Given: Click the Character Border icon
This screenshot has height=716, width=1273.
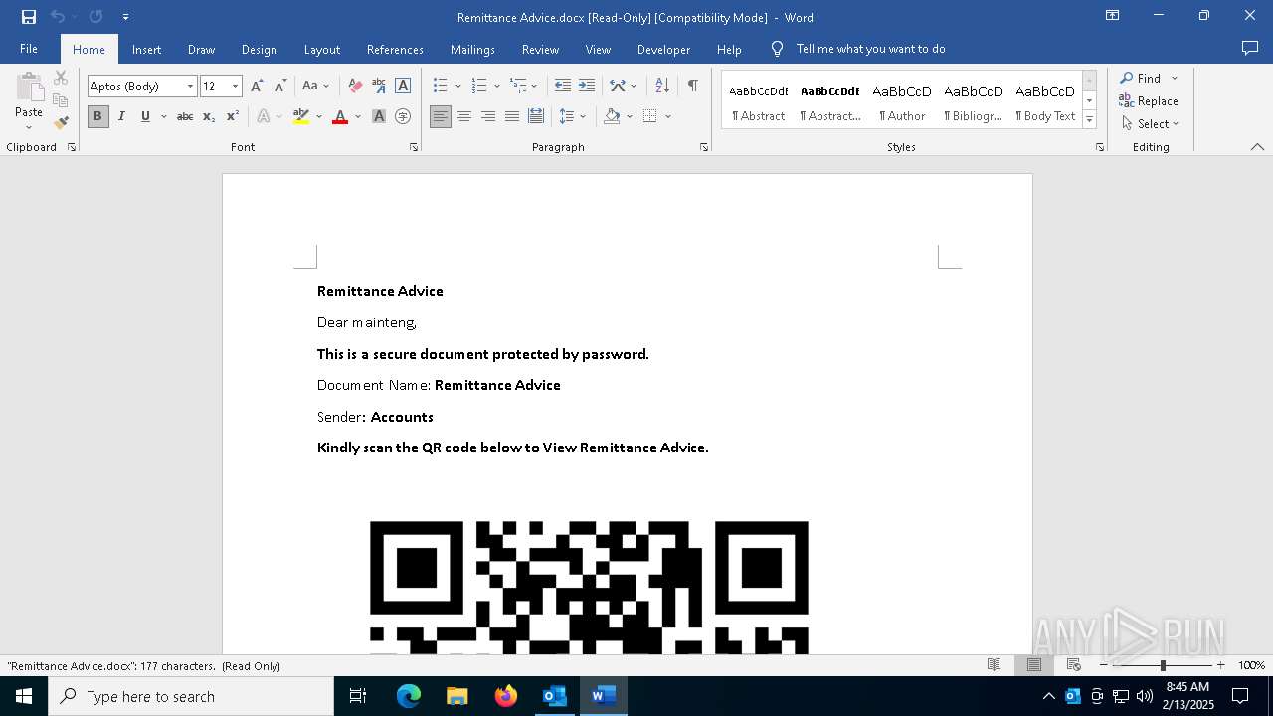Looking at the screenshot, I should (x=403, y=87).
